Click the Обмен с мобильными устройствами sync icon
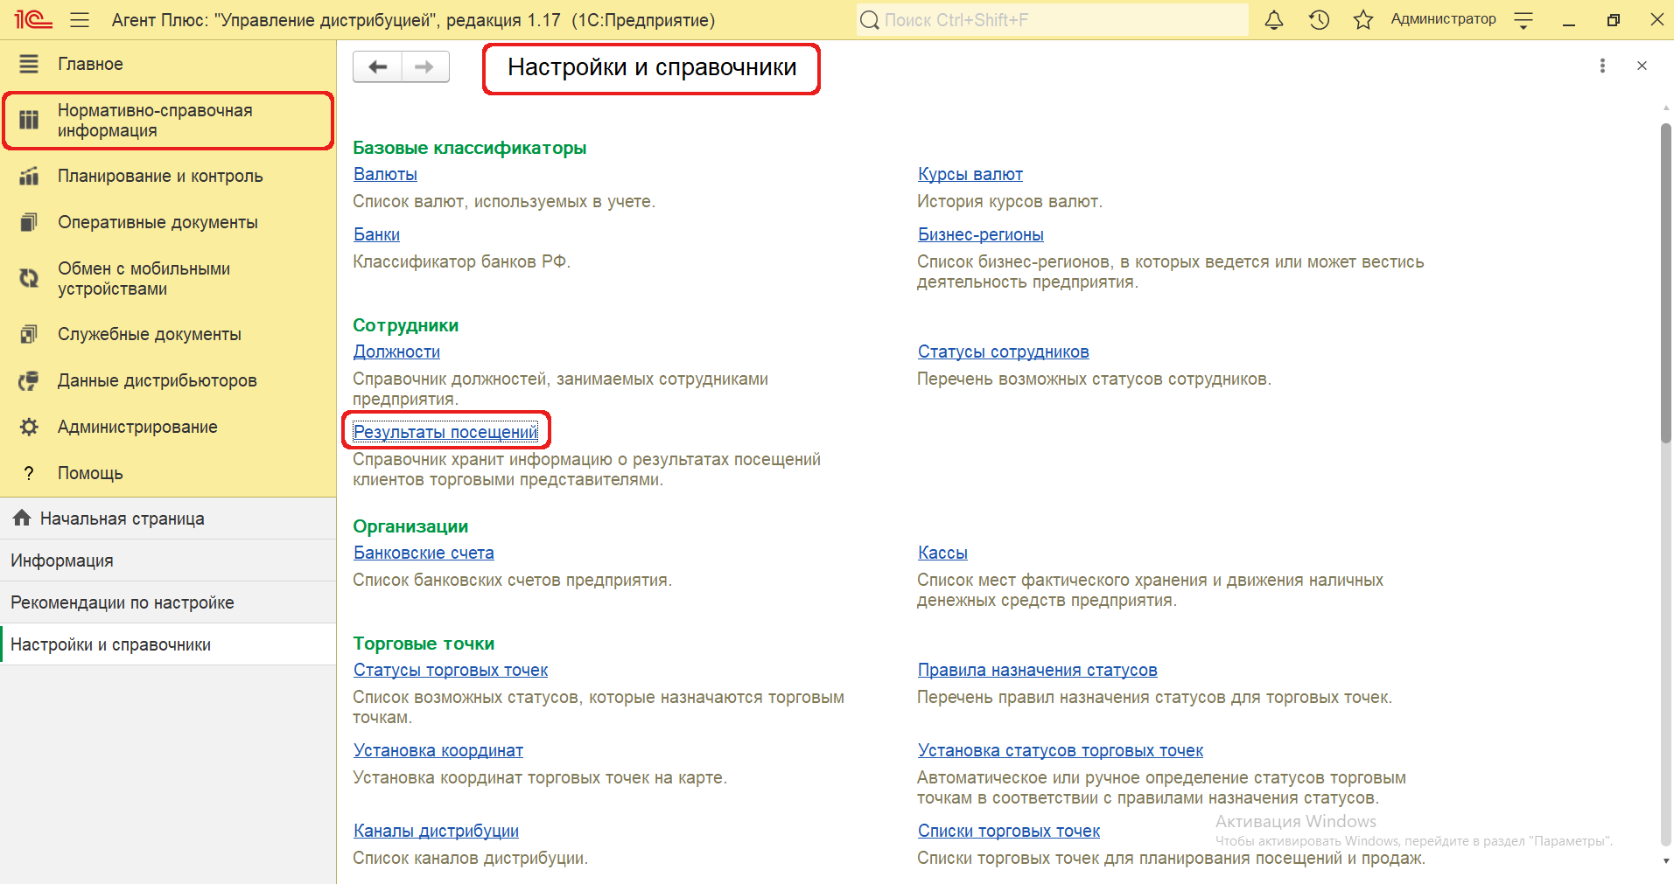 point(29,278)
